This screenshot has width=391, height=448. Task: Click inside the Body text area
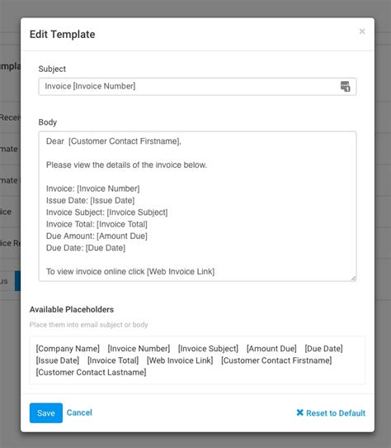(197, 207)
